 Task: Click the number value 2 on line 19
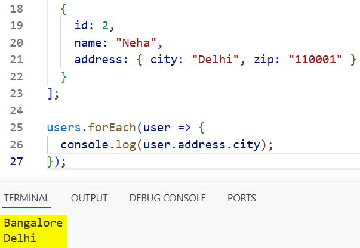[105, 26]
